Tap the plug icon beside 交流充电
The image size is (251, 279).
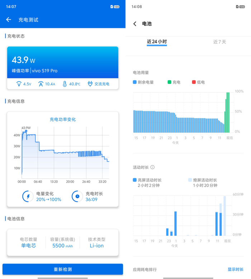pyautogui.click(x=90, y=84)
